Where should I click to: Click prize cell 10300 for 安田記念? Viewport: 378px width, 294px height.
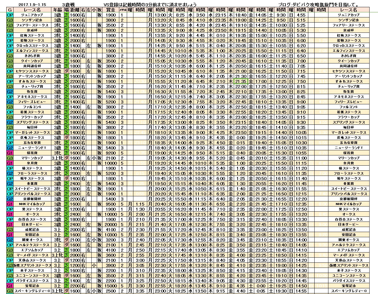tap(111, 235)
